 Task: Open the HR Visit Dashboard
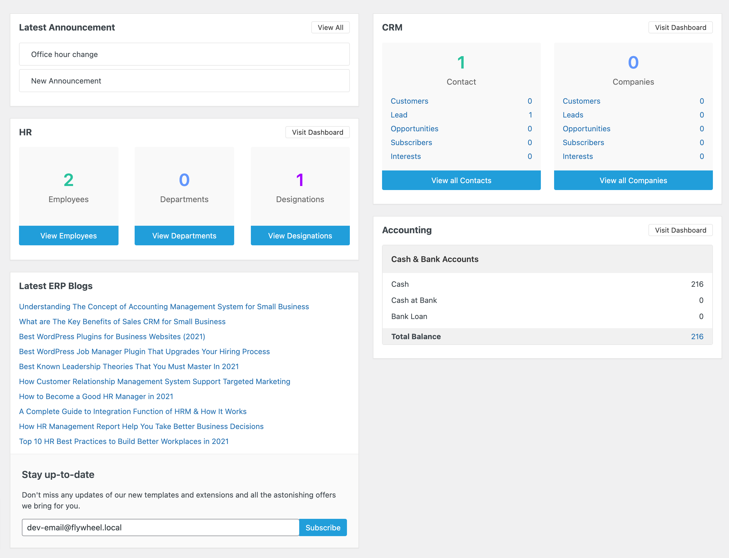pos(317,132)
